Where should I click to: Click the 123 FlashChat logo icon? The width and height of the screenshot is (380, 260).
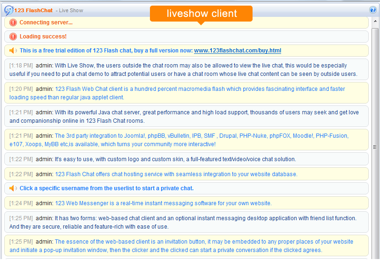coord(8,10)
